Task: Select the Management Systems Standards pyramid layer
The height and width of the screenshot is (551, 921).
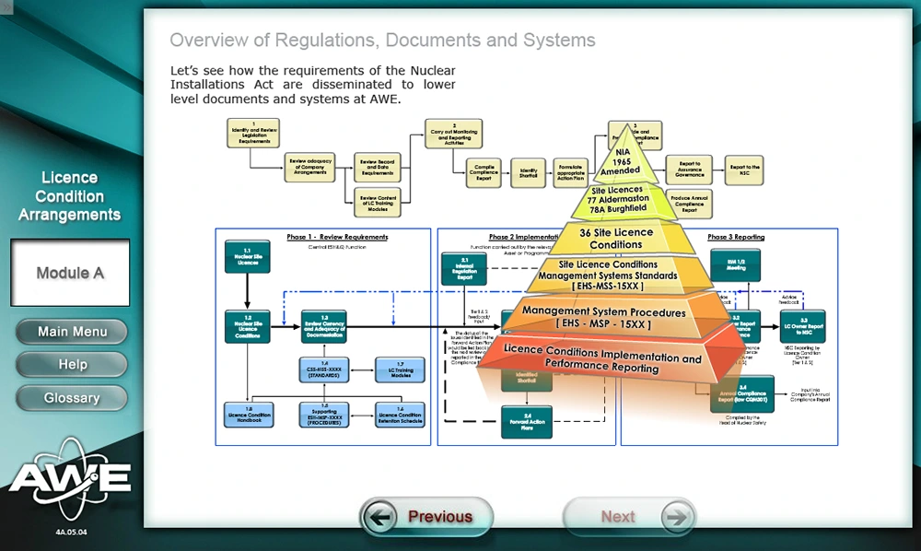Action: pyautogui.click(x=608, y=275)
